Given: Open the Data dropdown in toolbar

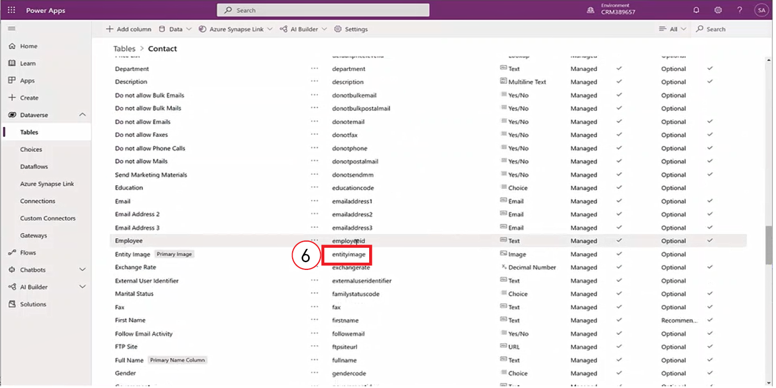Looking at the screenshot, I should click(175, 29).
